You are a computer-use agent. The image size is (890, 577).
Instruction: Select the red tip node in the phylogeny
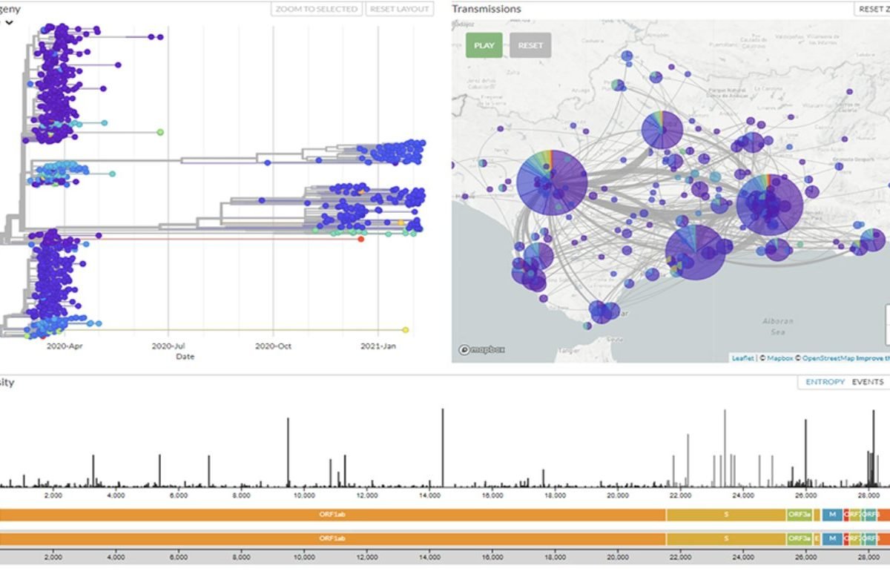[360, 239]
